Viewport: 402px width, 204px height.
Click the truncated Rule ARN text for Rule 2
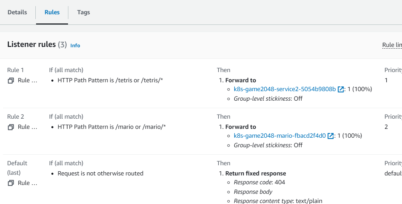(x=28, y=127)
